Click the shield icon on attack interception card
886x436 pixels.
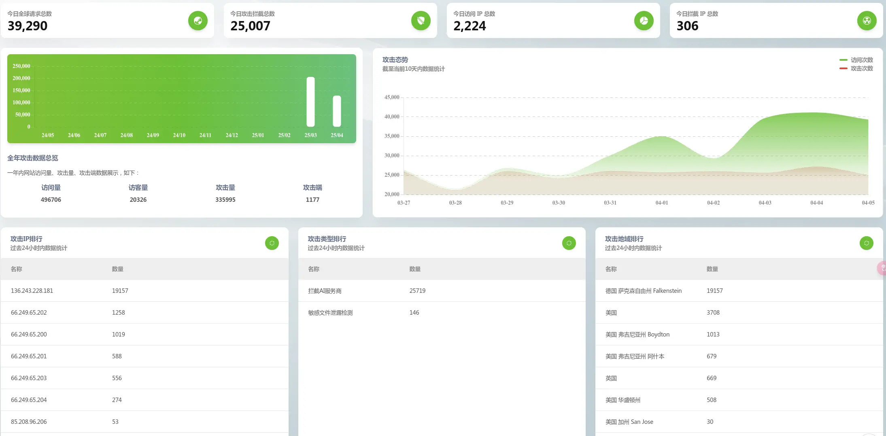point(421,21)
